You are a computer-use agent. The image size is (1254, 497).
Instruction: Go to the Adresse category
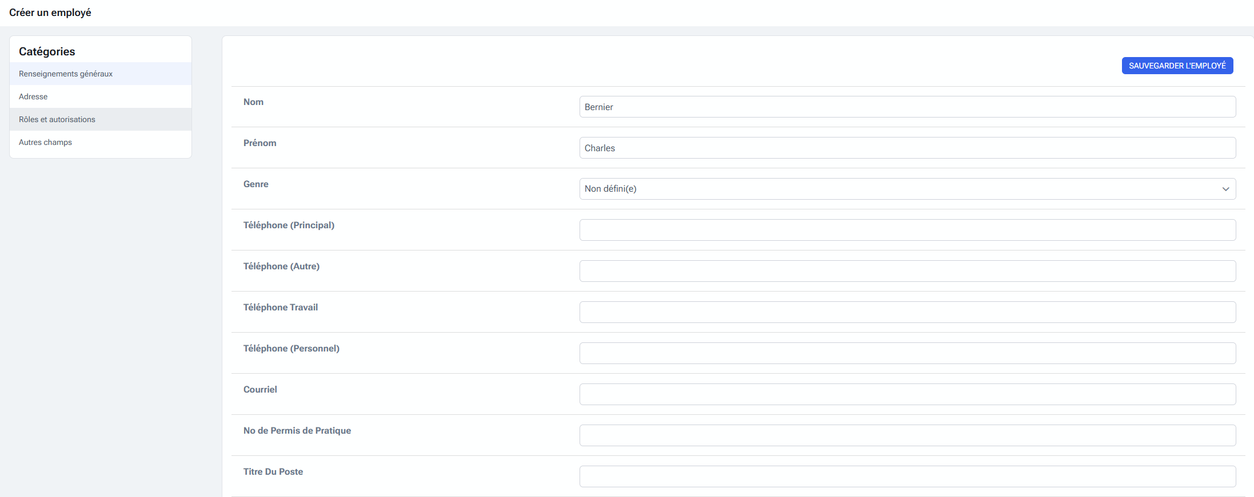tap(33, 96)
